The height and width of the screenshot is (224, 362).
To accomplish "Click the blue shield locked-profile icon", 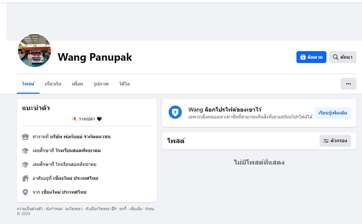I will pyautogui.click(x=175, y=112).
